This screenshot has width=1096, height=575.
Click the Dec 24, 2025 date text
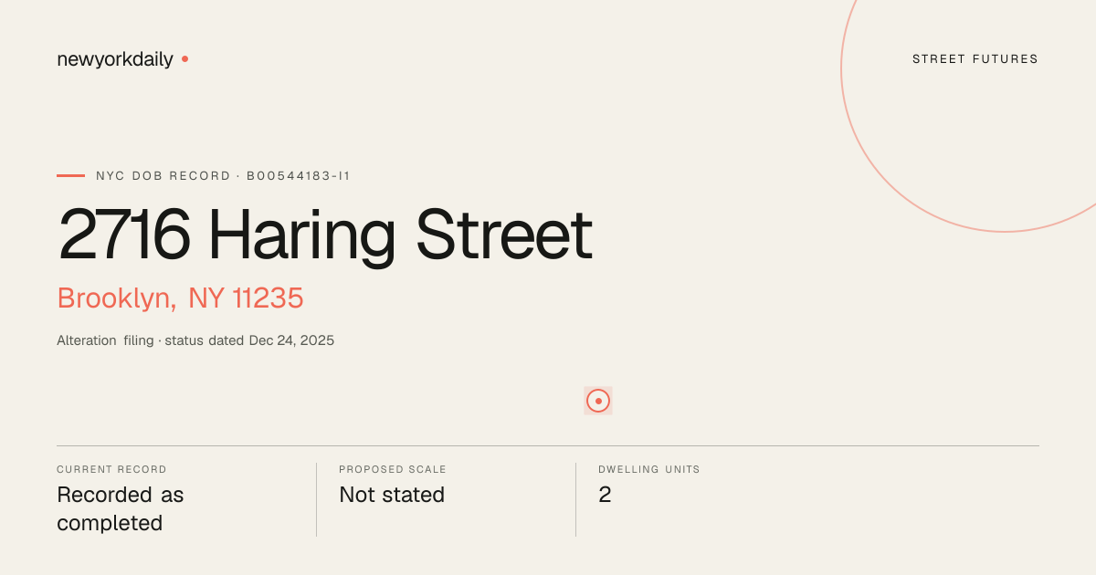tap(291, 340)
